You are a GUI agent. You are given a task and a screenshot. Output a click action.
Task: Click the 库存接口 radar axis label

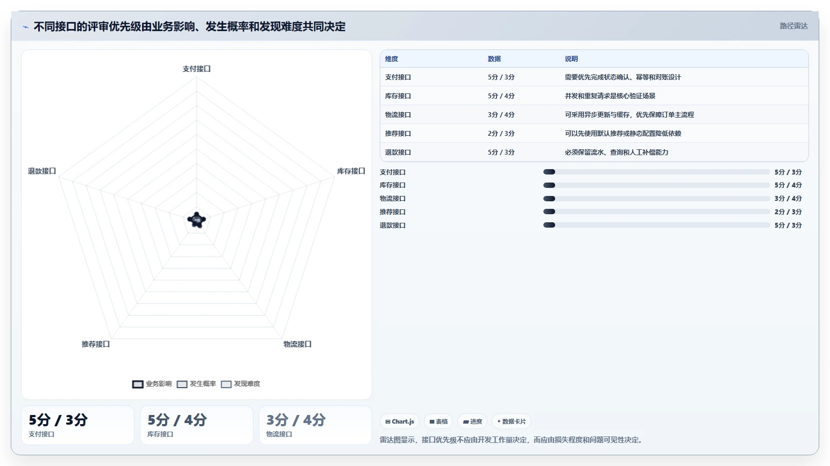pos(351,171)
